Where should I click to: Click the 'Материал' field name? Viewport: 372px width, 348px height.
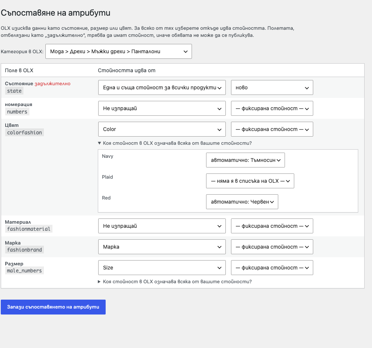pyautogui.click(x=18, y=222)
